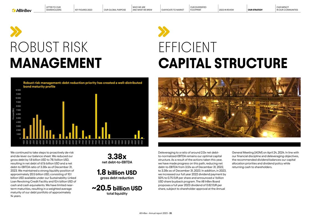Go to Our Impact in Our Communities

pos(287,8)
